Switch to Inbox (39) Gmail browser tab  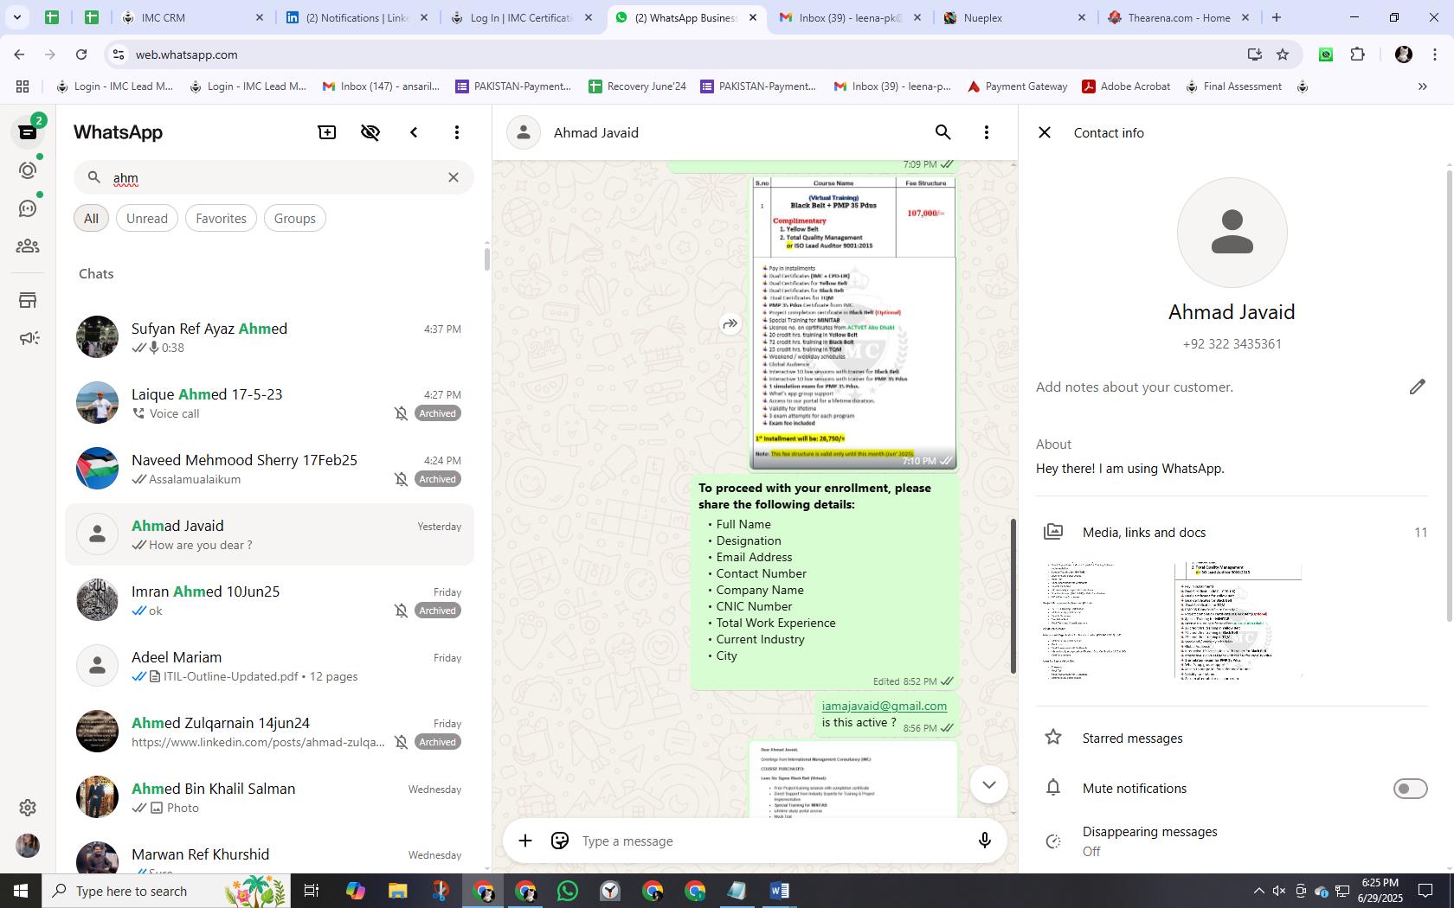[x=849, y=17]
